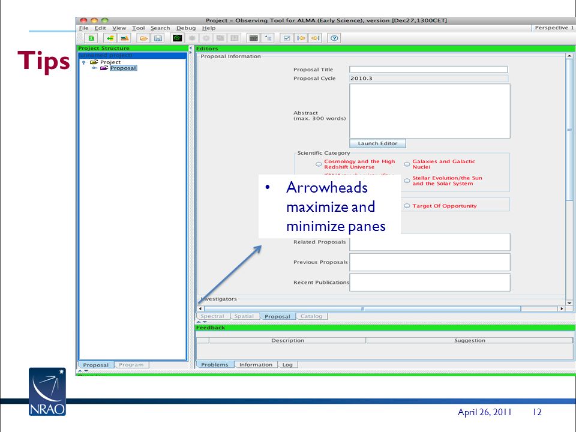The width and height of the screenshot is (576, 432).
Task: Click the Previous Proposals field
Action: pyautogui.click(x=430, y=262)
